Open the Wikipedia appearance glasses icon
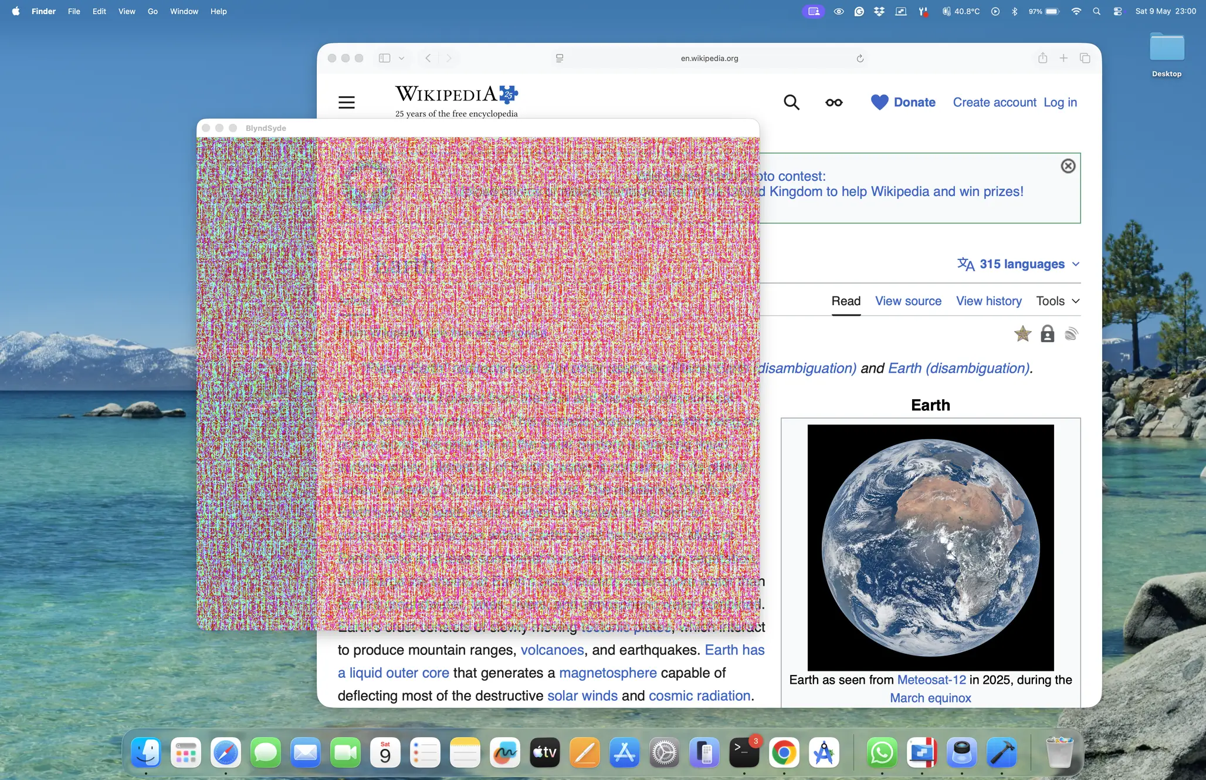1206x780 pixels. pyautogui.click(x=834, y=103)
